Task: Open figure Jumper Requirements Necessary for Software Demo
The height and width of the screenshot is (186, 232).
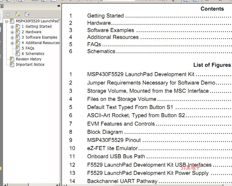Action: [151, 83]
